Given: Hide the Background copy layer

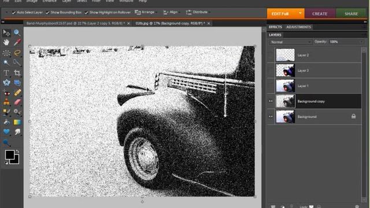Looking at the screenshot, I should (x=271, y=101).
